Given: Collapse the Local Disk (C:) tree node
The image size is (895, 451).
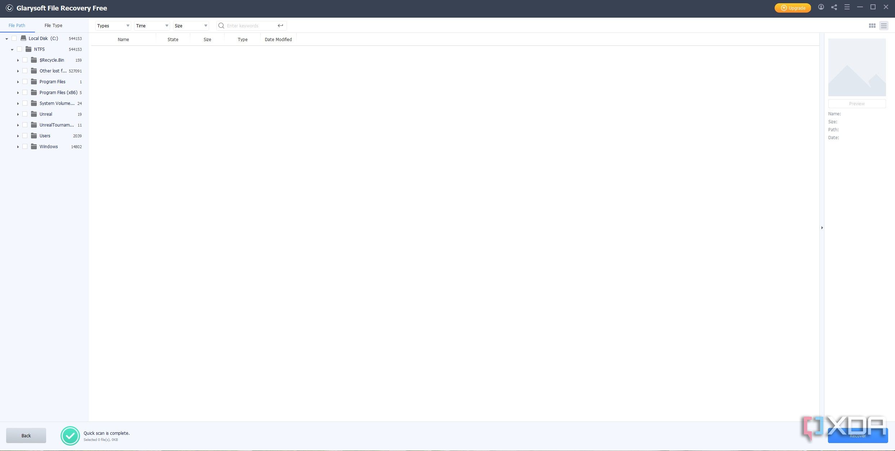Looking at the screenshot, I should 7,39.
